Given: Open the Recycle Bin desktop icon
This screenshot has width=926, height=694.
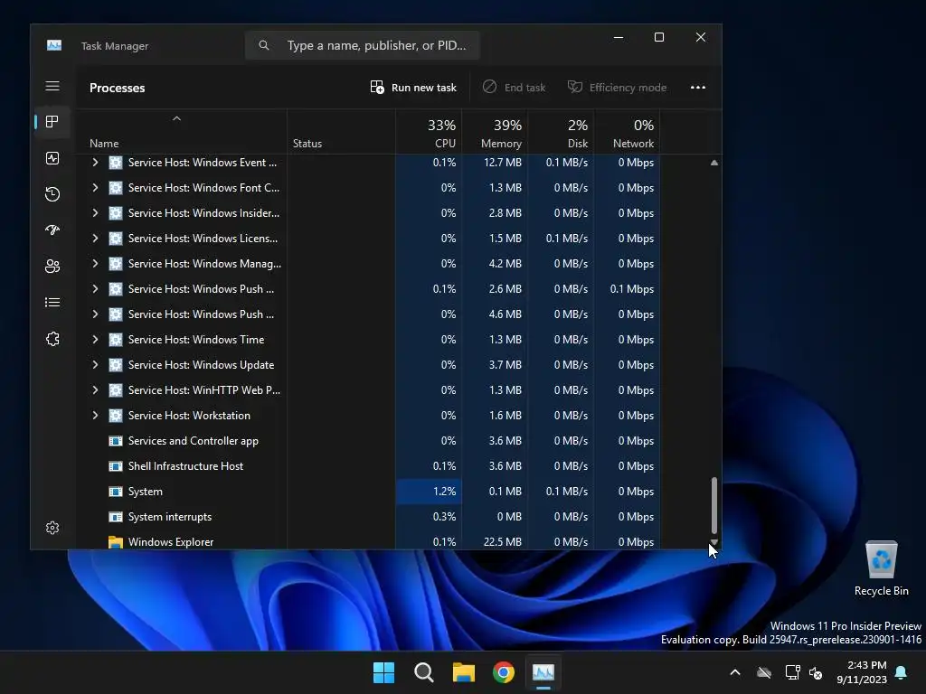Looking at the screenshot, I should [x=881, y=568].
